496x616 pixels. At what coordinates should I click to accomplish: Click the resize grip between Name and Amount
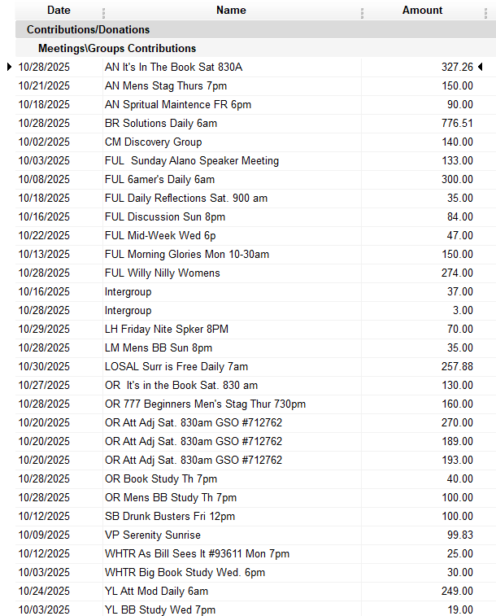pos(362,13)
